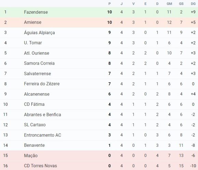Click the Benavente team name

34,145
